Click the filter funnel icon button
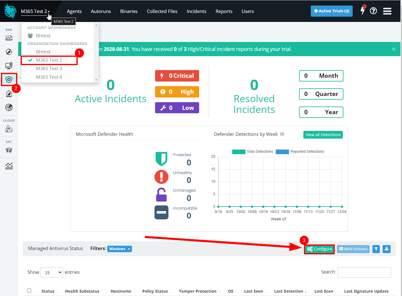Viewport: 402px width, 296px height. tap(376, 249)
